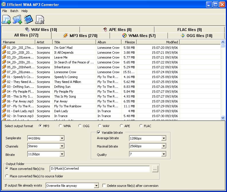The height and width of the screenshot is (192, 227).
Task: Open the Channels Stereo dropdown
Action: (x=62, y=146)
